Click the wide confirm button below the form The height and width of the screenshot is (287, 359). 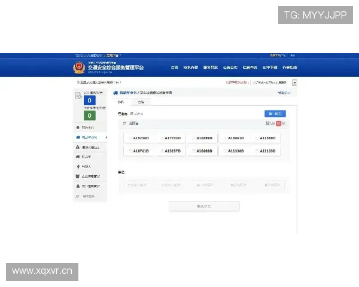(x=204, y=206)
